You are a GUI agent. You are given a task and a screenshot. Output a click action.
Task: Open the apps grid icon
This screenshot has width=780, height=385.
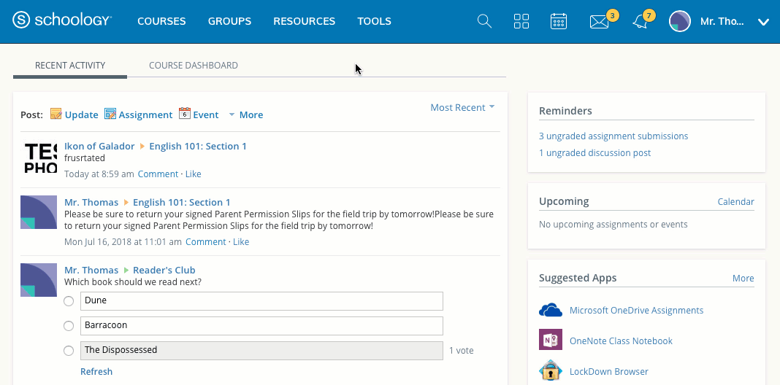tap(521, 21)
